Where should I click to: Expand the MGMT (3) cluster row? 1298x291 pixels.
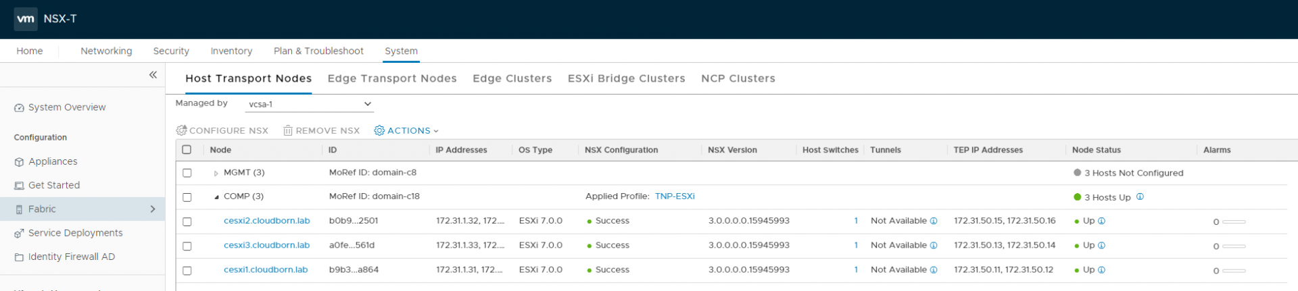(x=216, y=174)
